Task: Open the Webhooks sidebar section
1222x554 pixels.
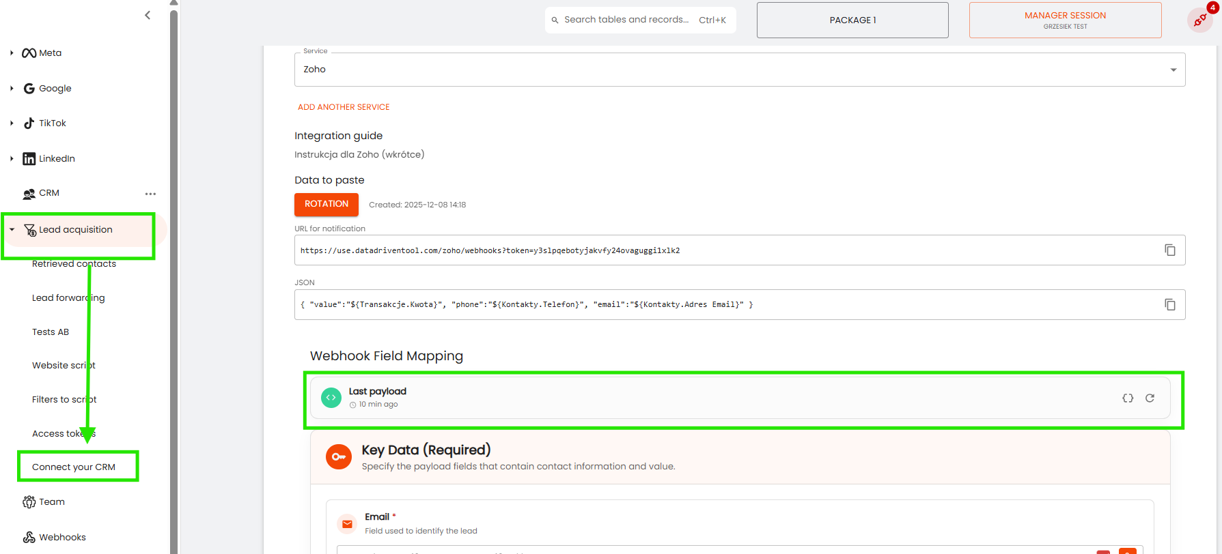Action: tap(62, 538)
